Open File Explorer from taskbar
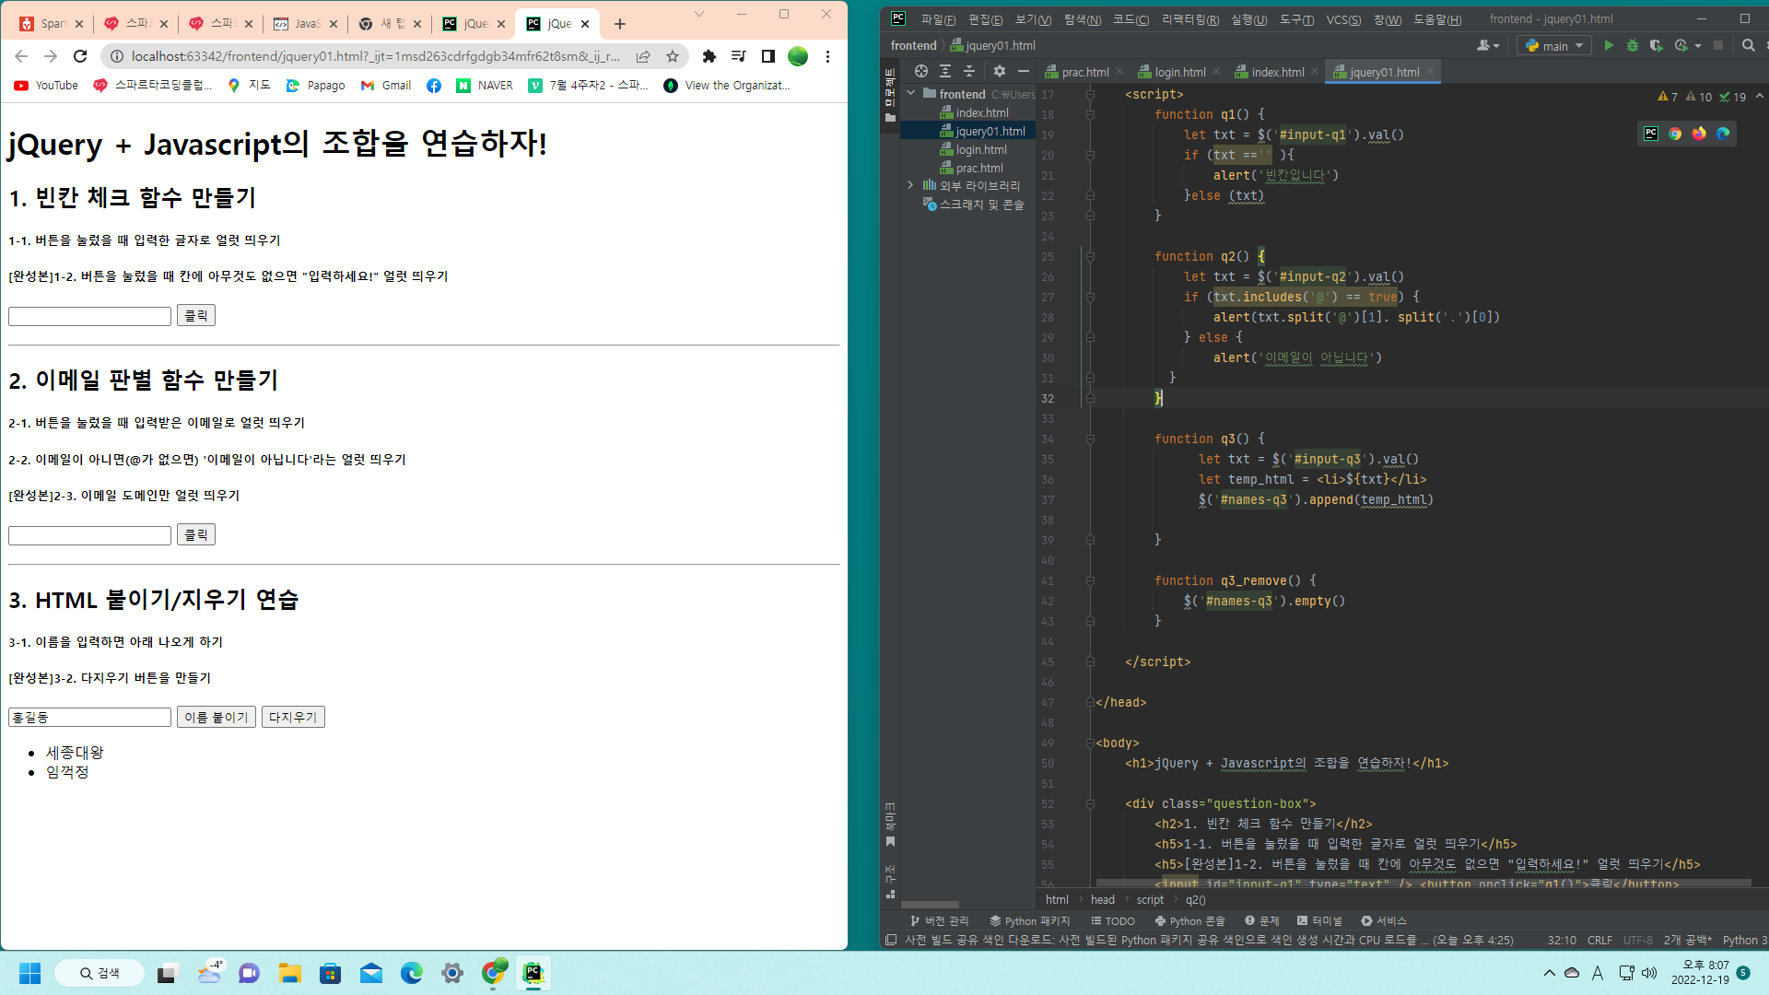 [x=290, y=973]
